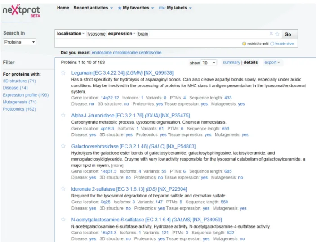Screen dimensions: 316x242
Task: Favorite the Legumain result with its star
Action: pos(63,72)
